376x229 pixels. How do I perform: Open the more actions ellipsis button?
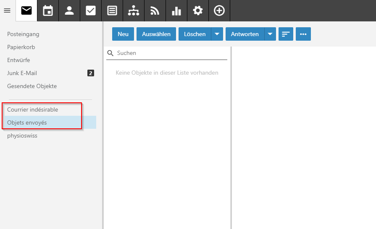pos(303,34)
